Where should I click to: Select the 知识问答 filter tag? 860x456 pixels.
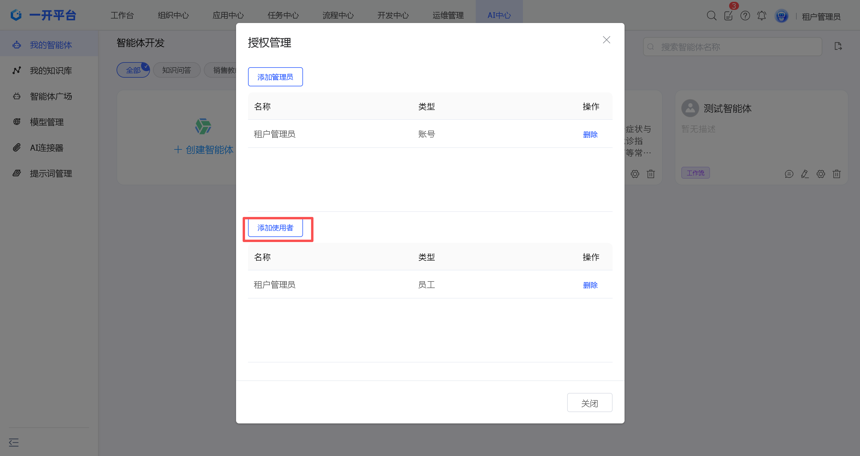(177, 70)
